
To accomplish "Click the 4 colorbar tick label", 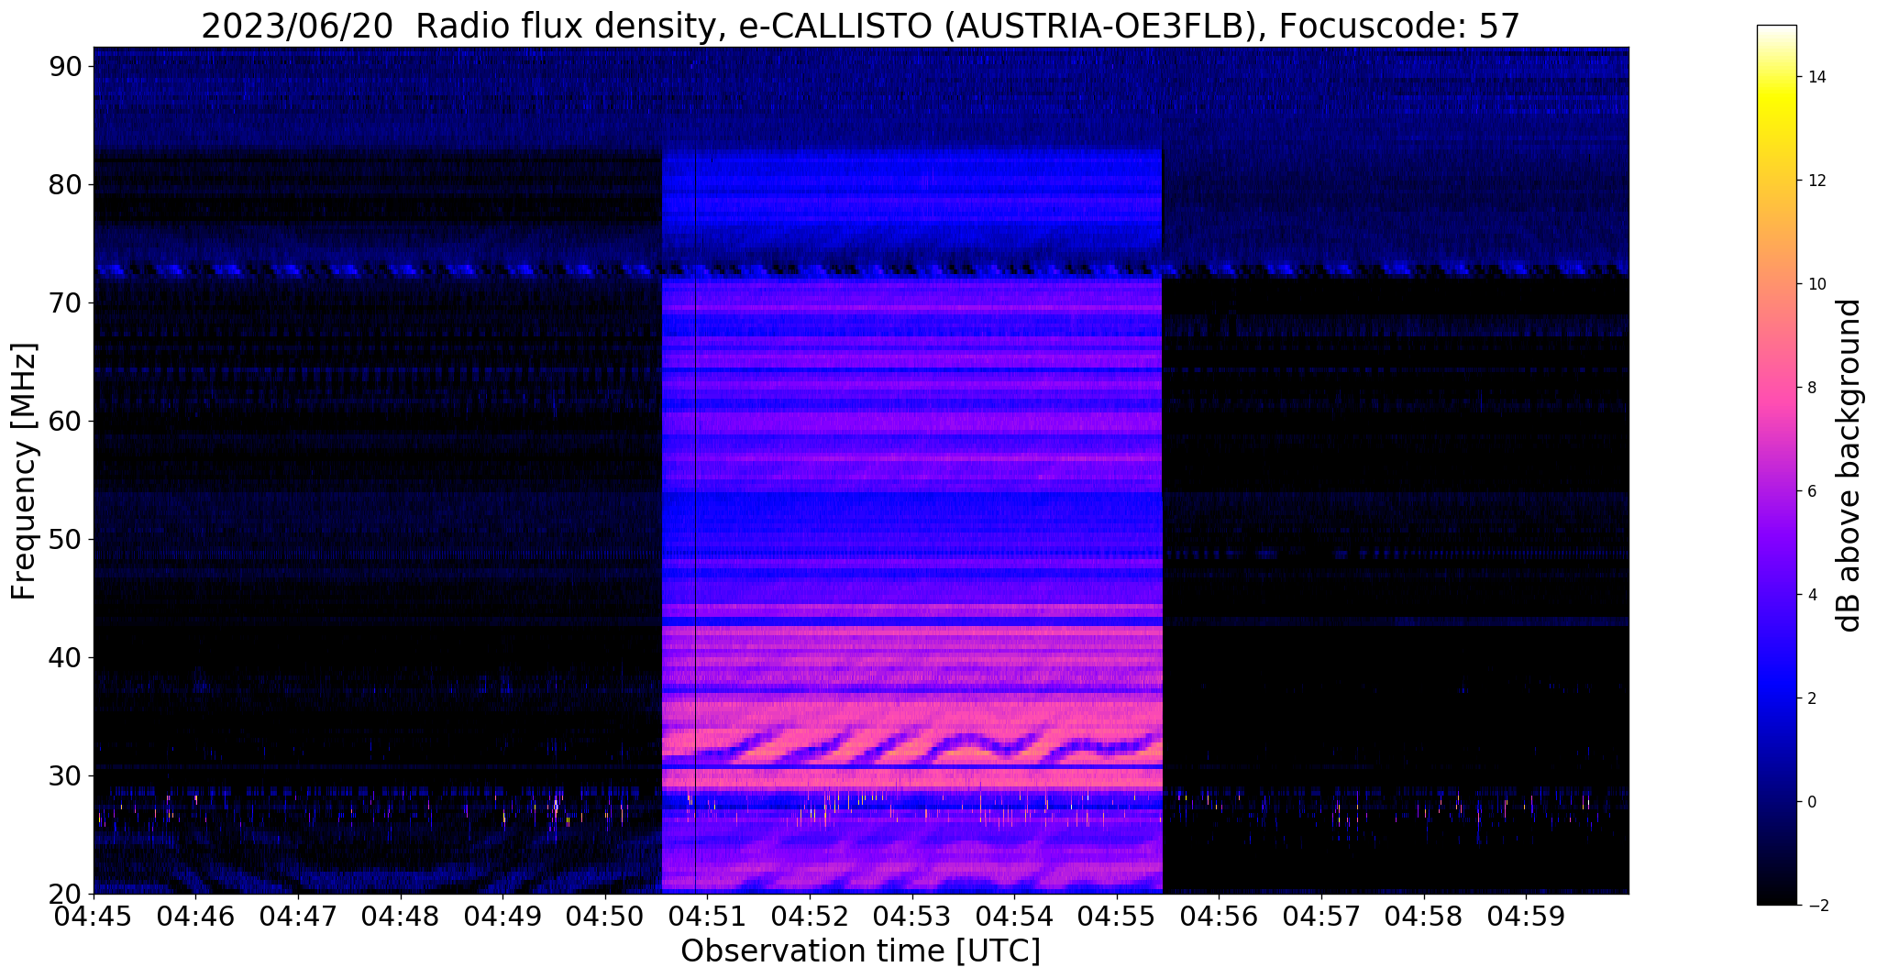I will pyautogui.click(x=1810, y=595).
